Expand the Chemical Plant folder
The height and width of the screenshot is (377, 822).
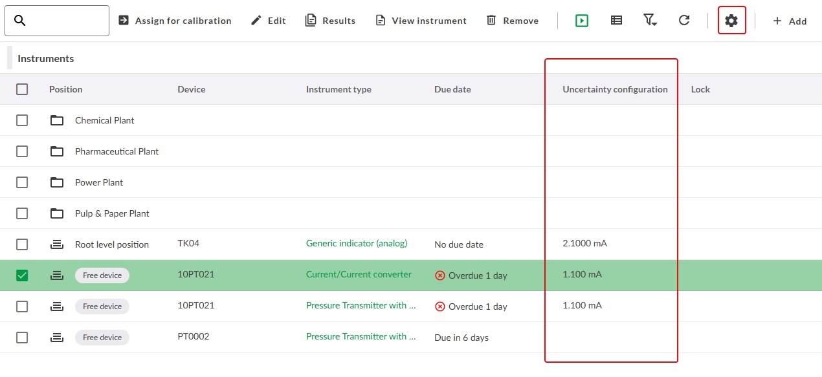[x=57, y=120]
